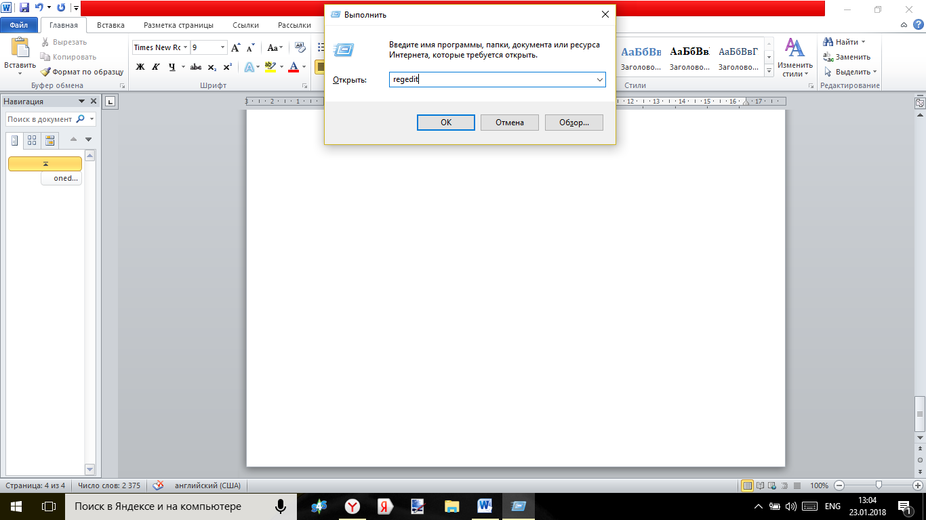Open Change Styles (Изменить стили)
The height and width of the screenshot is (520, 926).
click(x=794, y=57)
